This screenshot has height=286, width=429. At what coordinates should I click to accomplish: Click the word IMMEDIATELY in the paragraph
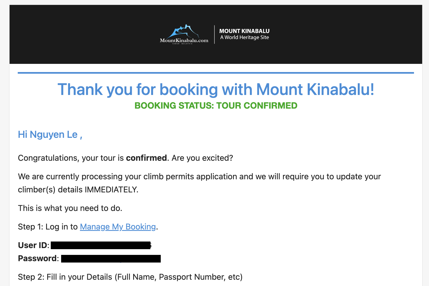[x=111, y=190]
